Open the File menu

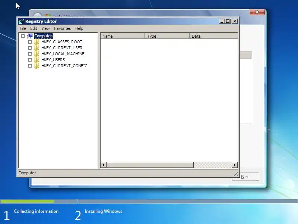(x=23, y=28)
